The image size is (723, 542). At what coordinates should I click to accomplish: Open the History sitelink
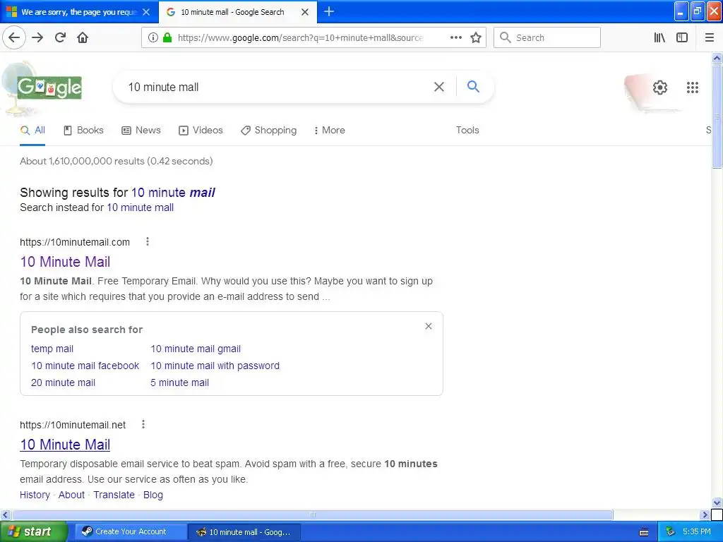35,495
